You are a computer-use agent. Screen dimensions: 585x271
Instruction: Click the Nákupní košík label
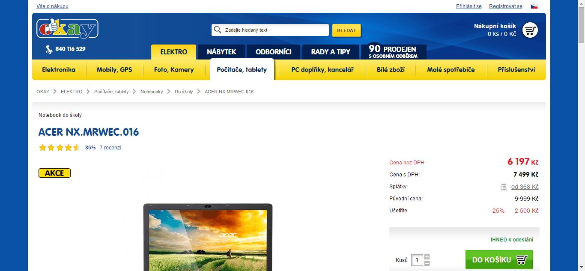(x=495, y=26)
